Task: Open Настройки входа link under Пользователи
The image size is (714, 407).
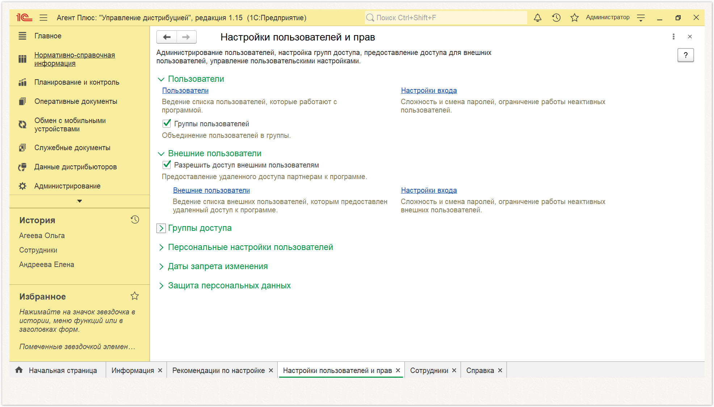Action: coord(429,90)
